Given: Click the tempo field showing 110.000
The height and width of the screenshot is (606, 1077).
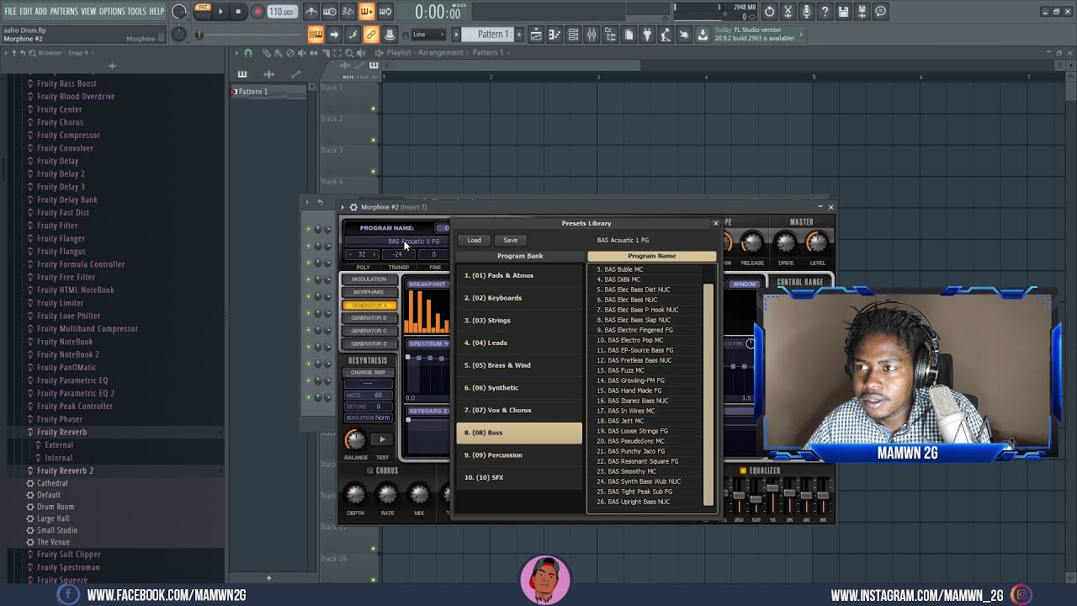Looking at the screenshot, I should tap(283, 12).
